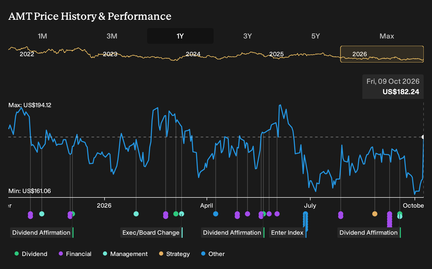Image resolution: width=432 pixels, height=269 pixels.
Task: Select the active 1Y range tab
Action: click(180, 36)
